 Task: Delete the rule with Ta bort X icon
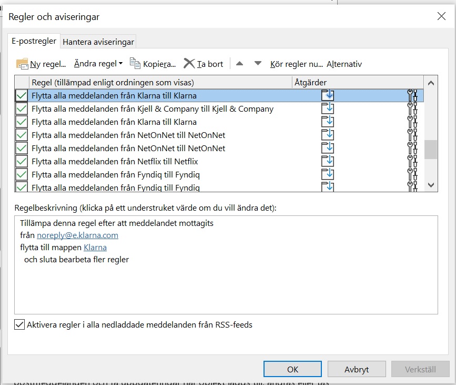coord(189,64)
